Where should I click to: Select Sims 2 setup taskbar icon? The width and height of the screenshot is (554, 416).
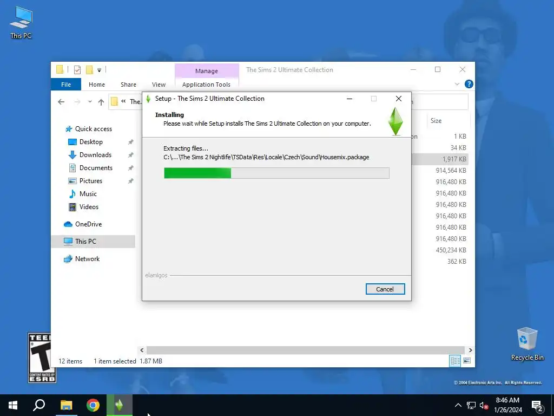coord(120,405)
